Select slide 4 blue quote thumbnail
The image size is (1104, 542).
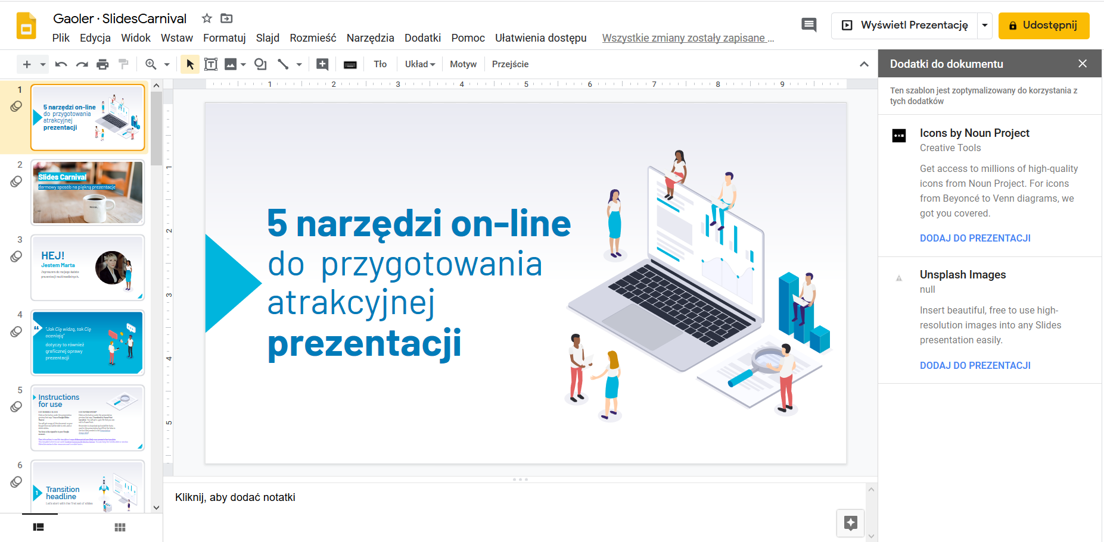pyautogui.click(x=88, y=343)
